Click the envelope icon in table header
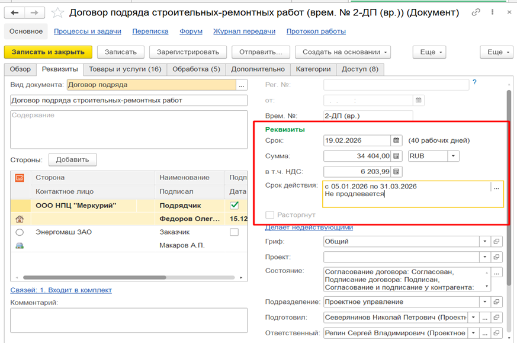The height and width of the screenshot is (343, 517). tap(20, 178)
